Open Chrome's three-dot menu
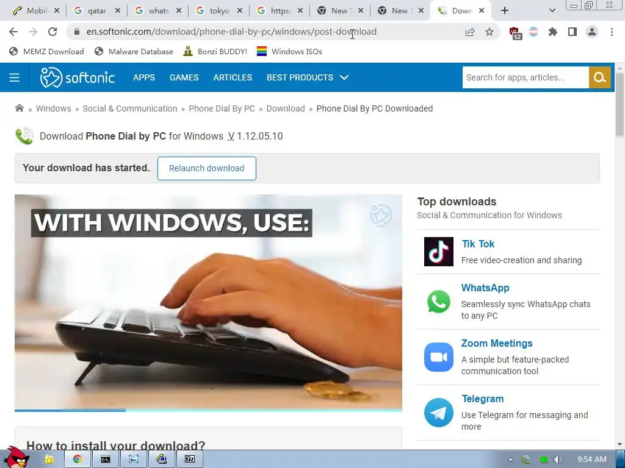625x468 pixels. point(612,32)
